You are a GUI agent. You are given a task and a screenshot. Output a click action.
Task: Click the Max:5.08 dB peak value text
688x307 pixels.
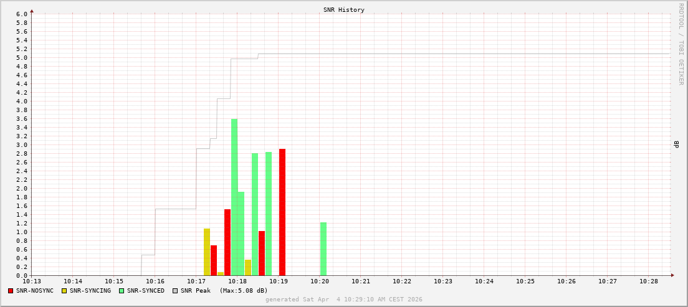point(243,291)
